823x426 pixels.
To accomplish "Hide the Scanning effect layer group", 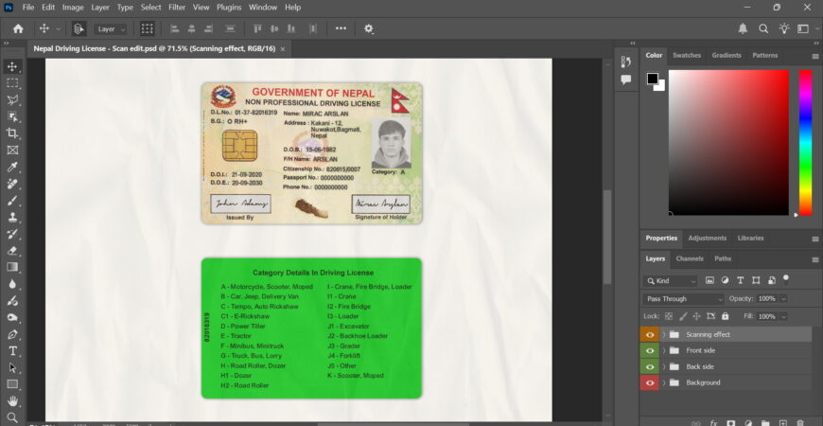I will click(650, 334).
